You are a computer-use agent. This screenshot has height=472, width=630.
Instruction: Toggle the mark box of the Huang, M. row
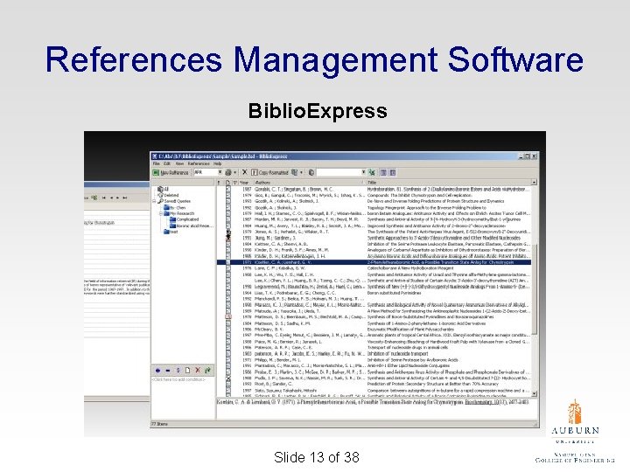point(228,226)
